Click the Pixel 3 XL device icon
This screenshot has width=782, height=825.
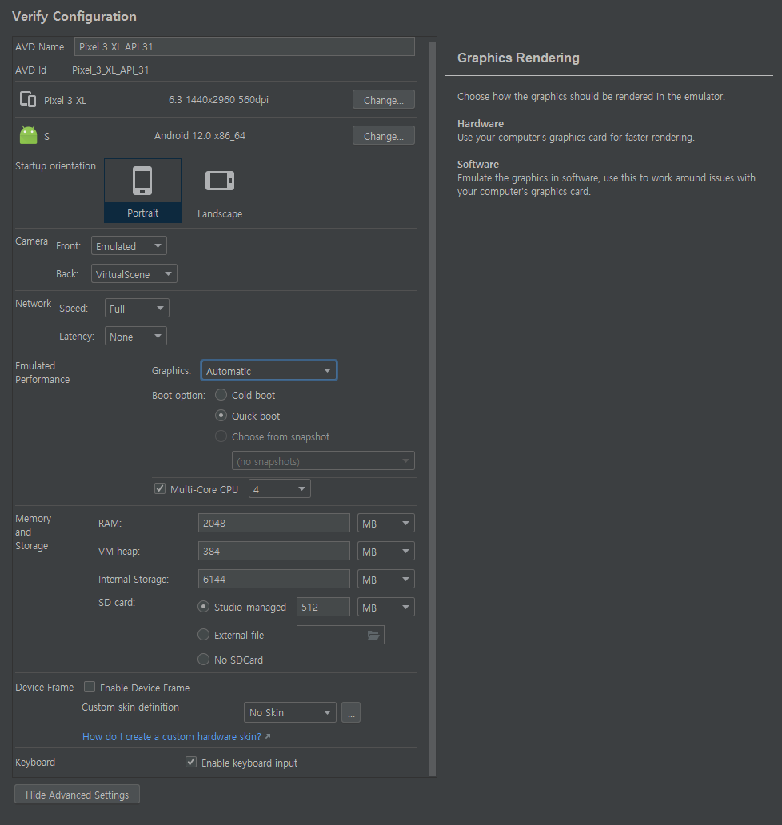[x=28, y=99]
